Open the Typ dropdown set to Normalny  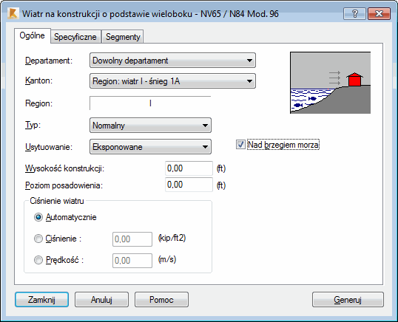[150, 125]
